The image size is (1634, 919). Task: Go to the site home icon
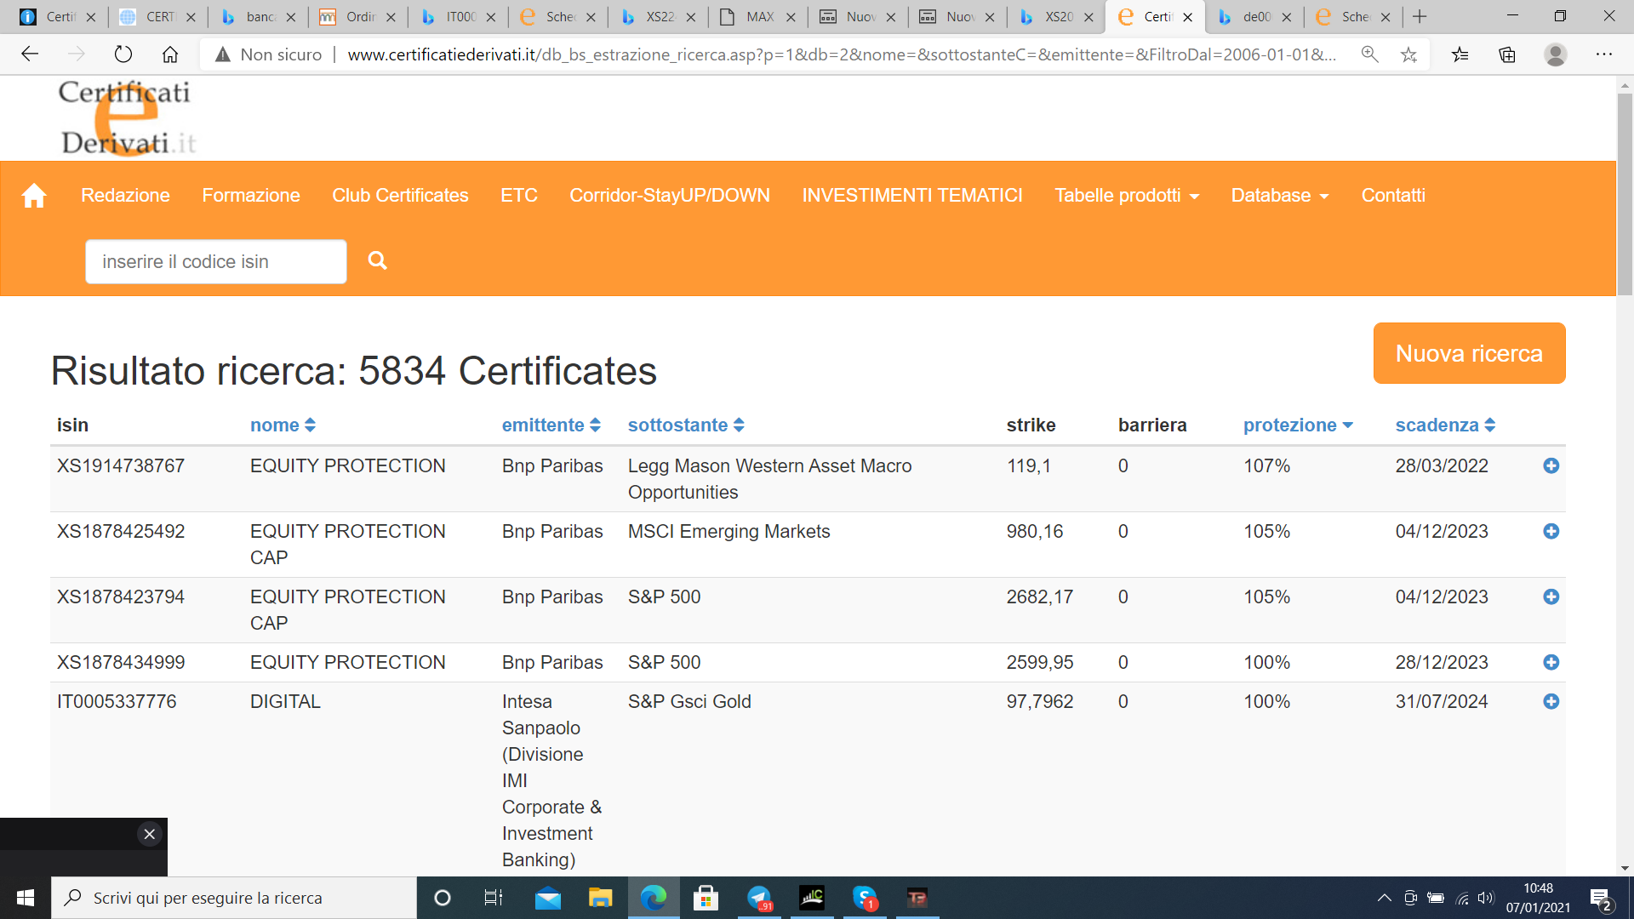click(x=34, y=196)
